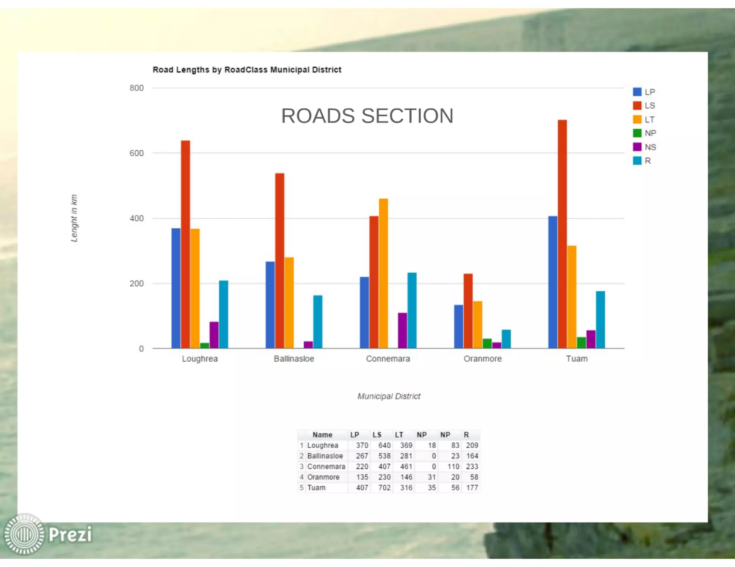Image resolution: width=735 pixels, height=567 pixels.
Task: Click the teal R legend swatch
Action: (x=637, y=161)
